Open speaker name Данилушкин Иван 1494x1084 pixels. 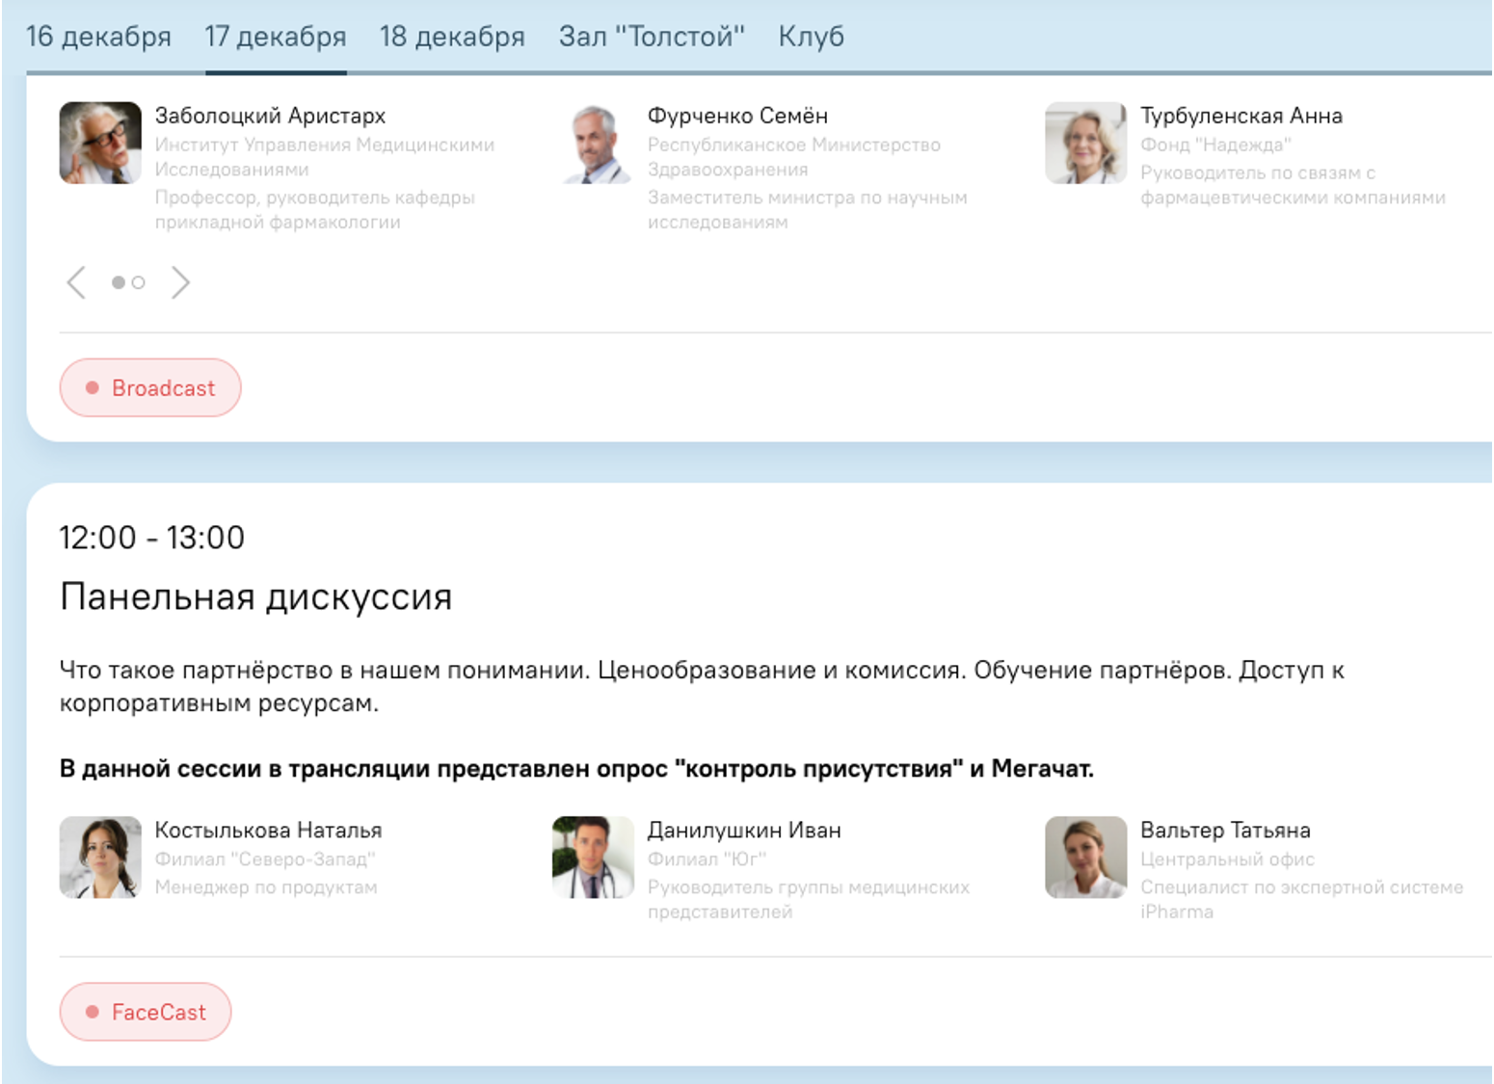point(744,831)
